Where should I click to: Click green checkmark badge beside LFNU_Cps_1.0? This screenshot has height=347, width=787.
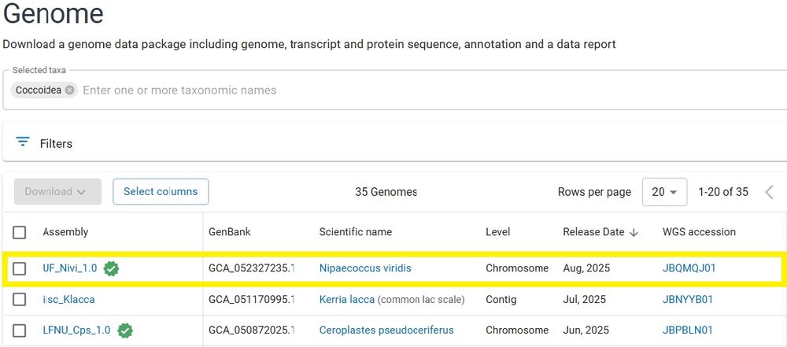pyautogui.click(x=125, y=330)
